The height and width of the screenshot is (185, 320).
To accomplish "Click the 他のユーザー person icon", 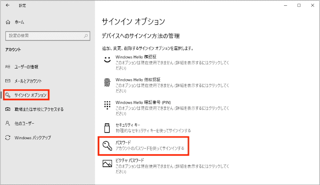I will point(8,123).
